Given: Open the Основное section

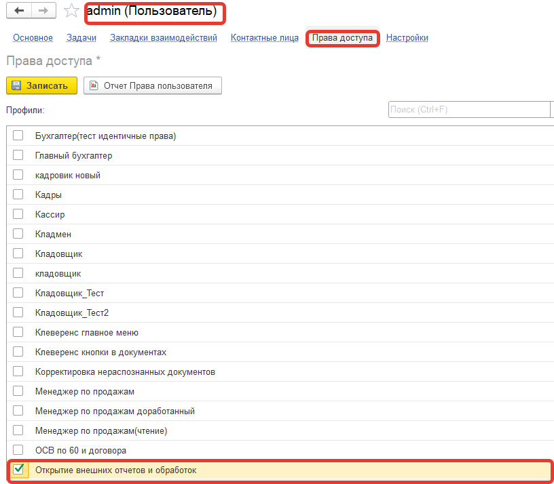Looking at the screenshot, I should [x=33, y=38].
